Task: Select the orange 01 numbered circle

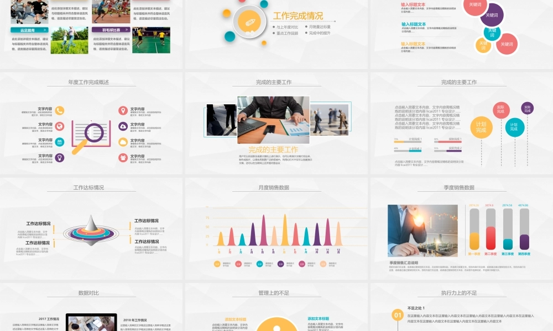Action: [398, 315]
